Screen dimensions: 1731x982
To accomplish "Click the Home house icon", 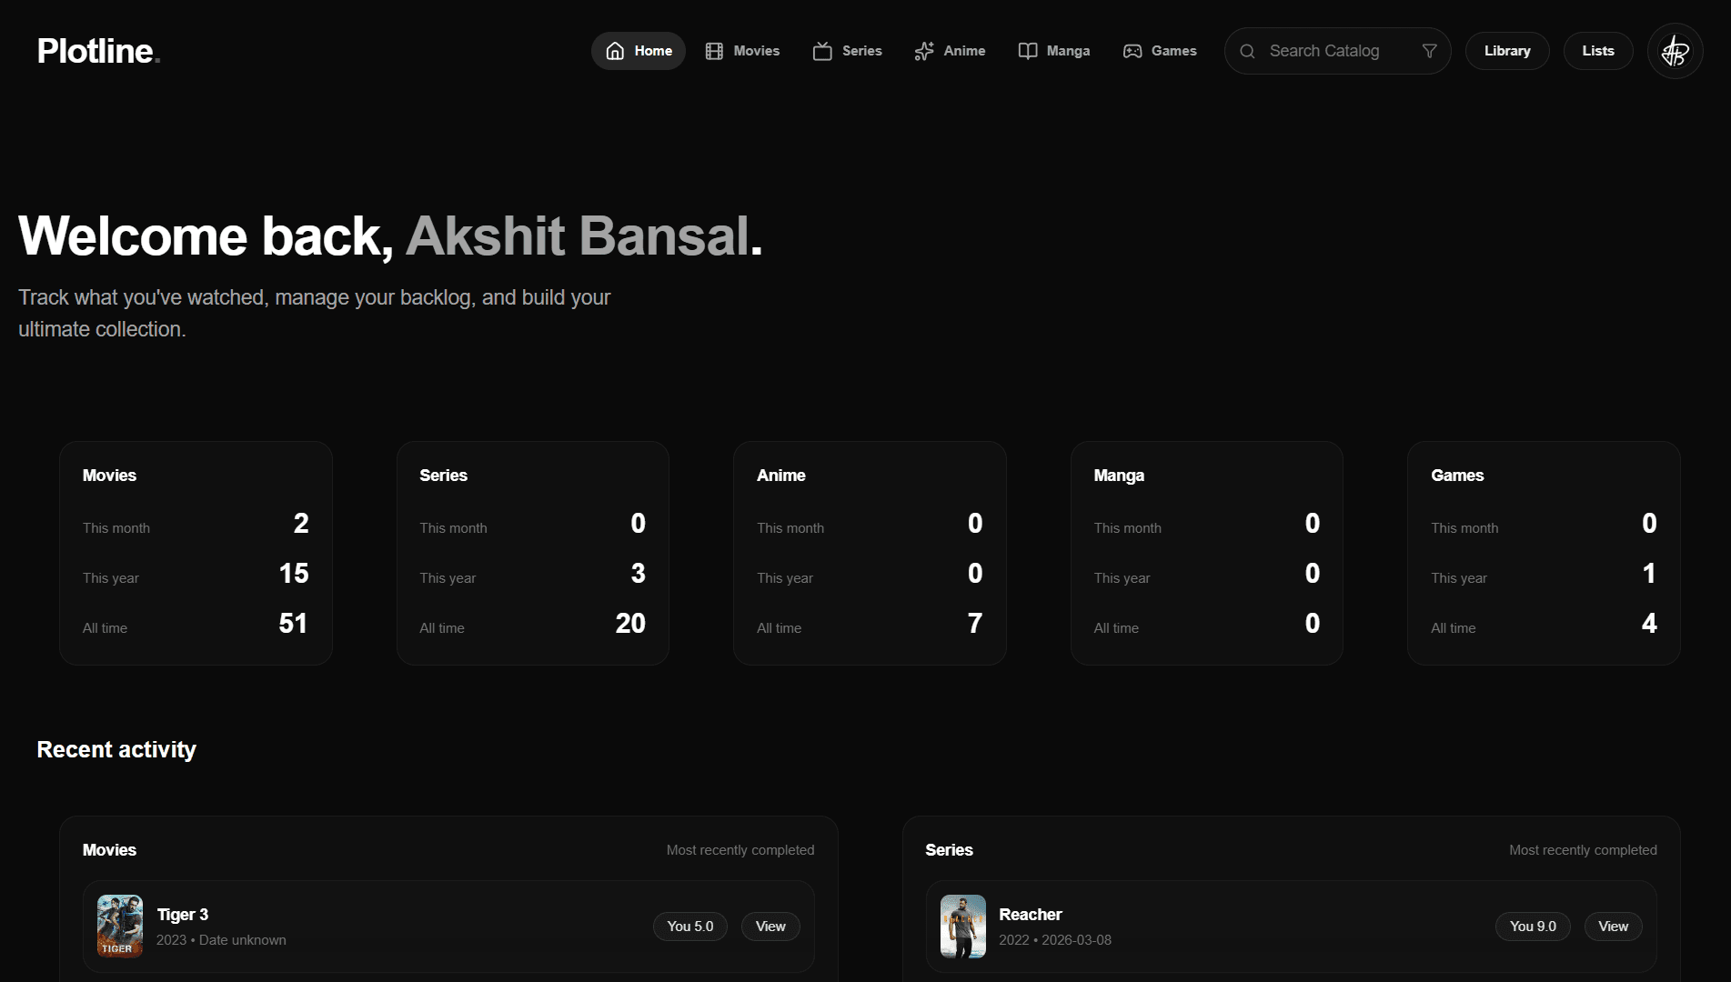I will tap(615, 51).
